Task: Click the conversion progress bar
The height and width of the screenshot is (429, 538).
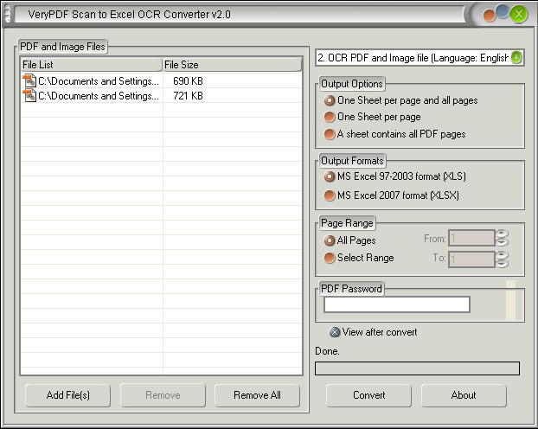Action: (417, 368)
